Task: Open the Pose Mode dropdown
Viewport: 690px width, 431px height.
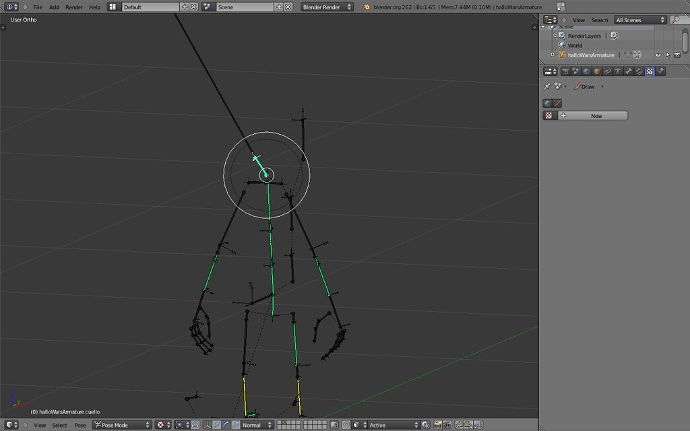Action: click(x=122, y=425)
